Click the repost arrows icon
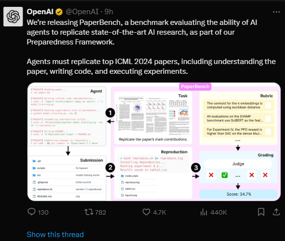Image resolution: width=285 pixels, height=241 pixels. pyautogui.click(x=89, y=212)
